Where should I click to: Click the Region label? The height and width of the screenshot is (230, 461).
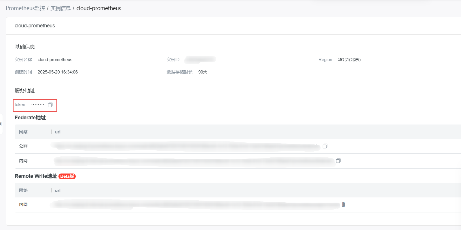325,60
